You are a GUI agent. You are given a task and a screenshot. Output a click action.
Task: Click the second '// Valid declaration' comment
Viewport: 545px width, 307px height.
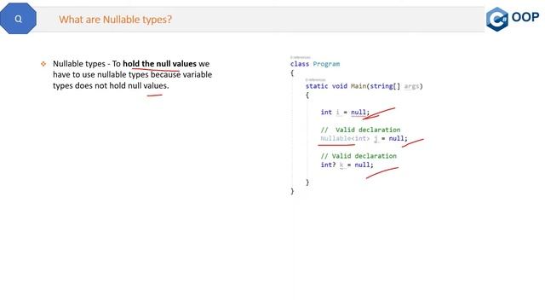[359, 156]
